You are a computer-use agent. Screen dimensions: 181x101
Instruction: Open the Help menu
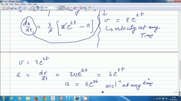tap(35, 4)
